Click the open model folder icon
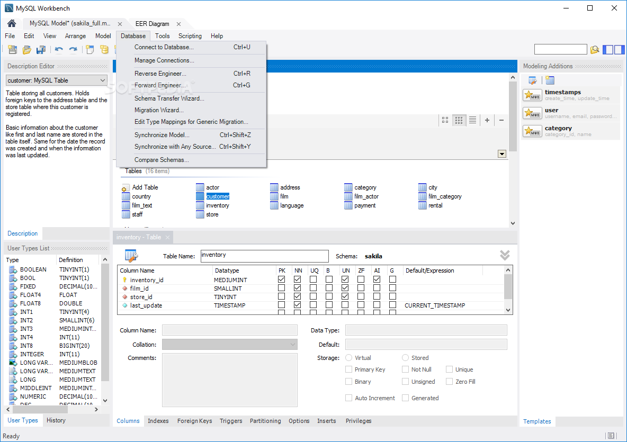The height and width of the screenshot is (442, 627). (27, 50)
